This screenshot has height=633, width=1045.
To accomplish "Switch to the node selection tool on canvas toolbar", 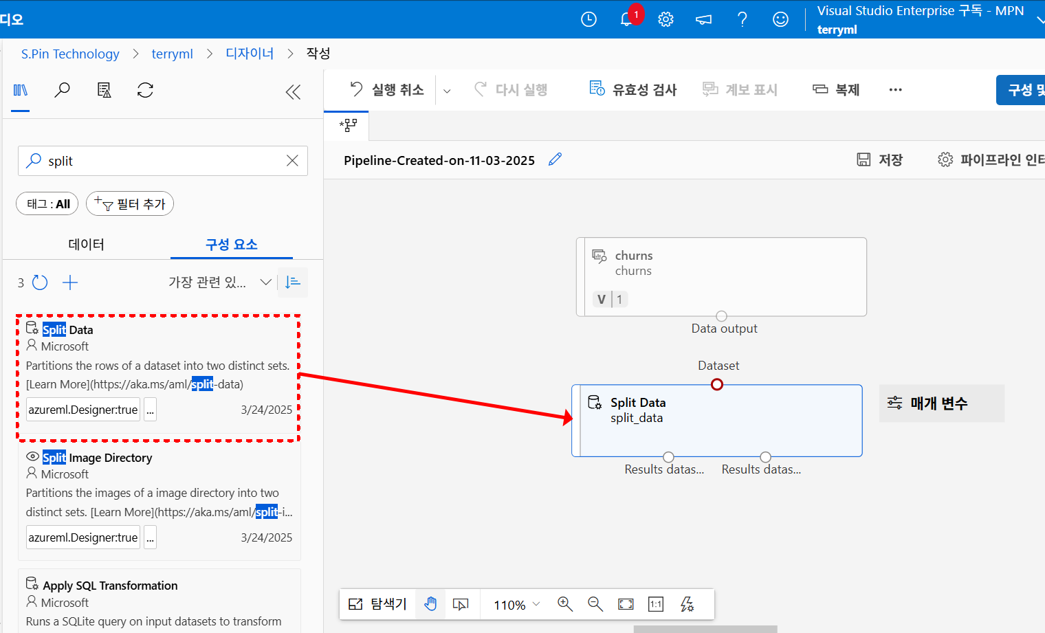I will tap(461, 604).
